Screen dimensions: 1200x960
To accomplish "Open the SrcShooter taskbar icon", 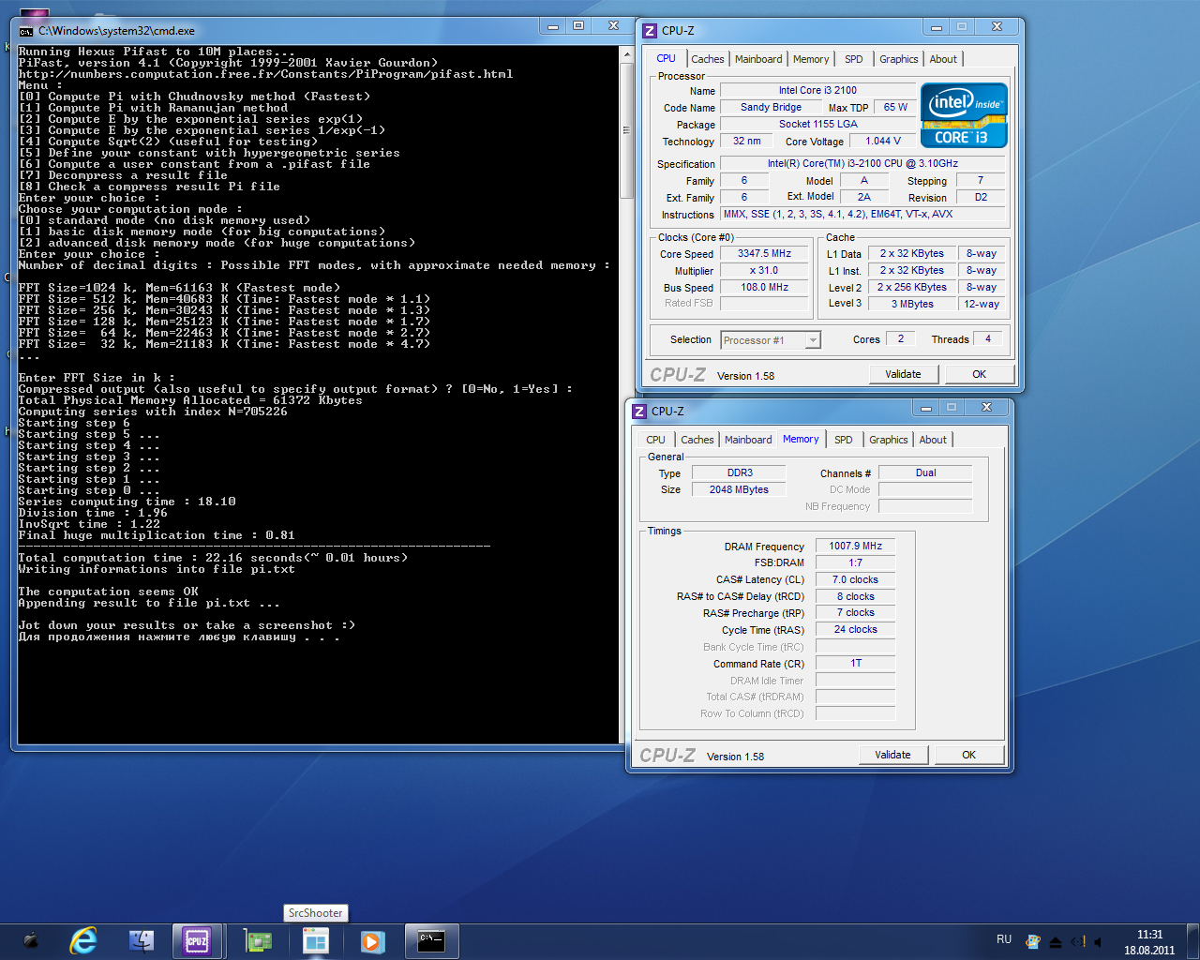I will 316,940.
